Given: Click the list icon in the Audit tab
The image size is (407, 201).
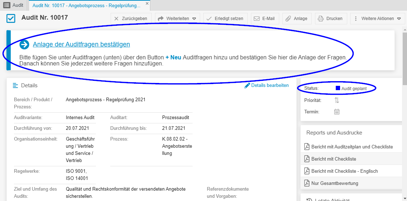Looking at the screenshot, I should click(x=7, y=5).
